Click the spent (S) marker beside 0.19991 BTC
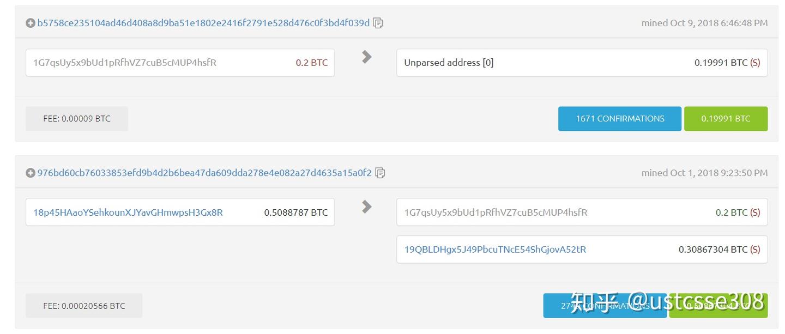 click(x=755, y=63)
